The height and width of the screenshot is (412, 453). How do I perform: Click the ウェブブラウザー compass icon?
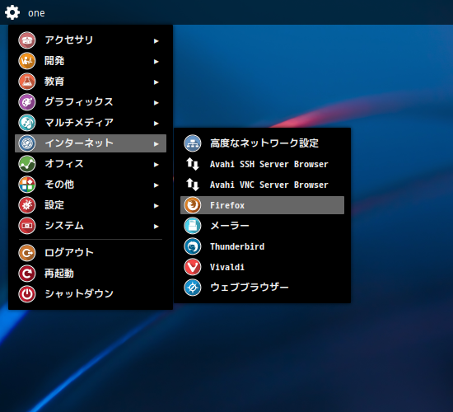[x=193, y=288]
